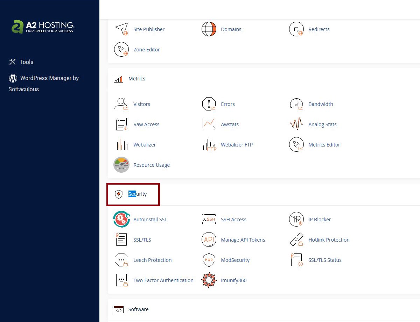420x322 pixels.
Task: Click the Software code header icon
Action: [x=119, y=310]
